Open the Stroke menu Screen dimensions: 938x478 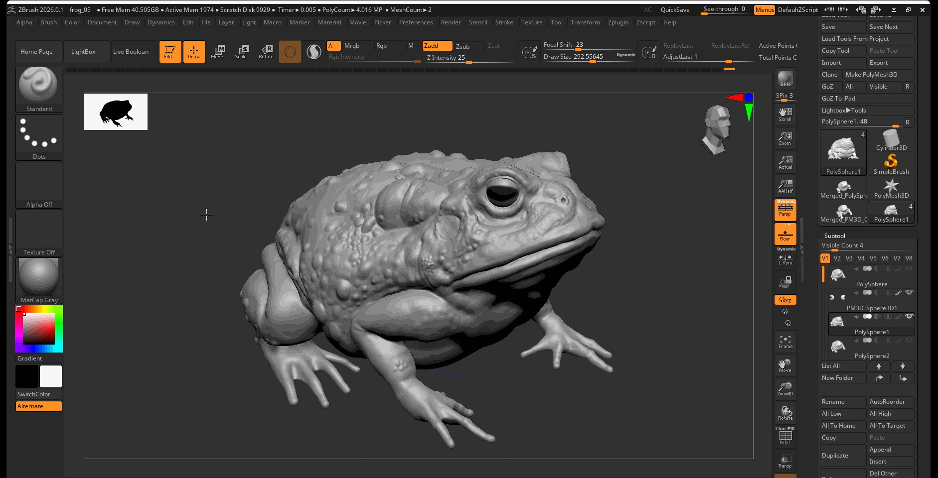[x=504, y=22]
